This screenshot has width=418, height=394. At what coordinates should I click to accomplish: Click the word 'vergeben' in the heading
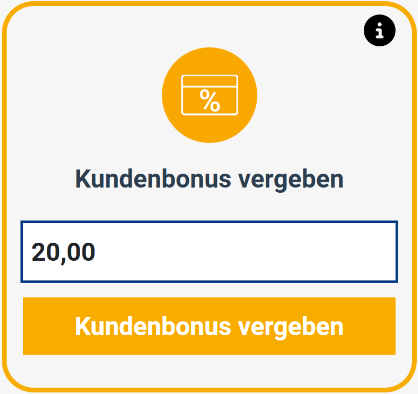[x=291, y=180]
